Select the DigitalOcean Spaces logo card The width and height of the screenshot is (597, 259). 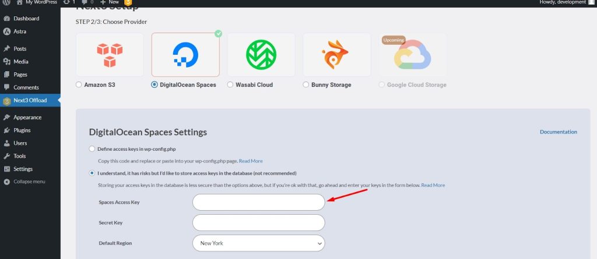(x=185, y=55)
